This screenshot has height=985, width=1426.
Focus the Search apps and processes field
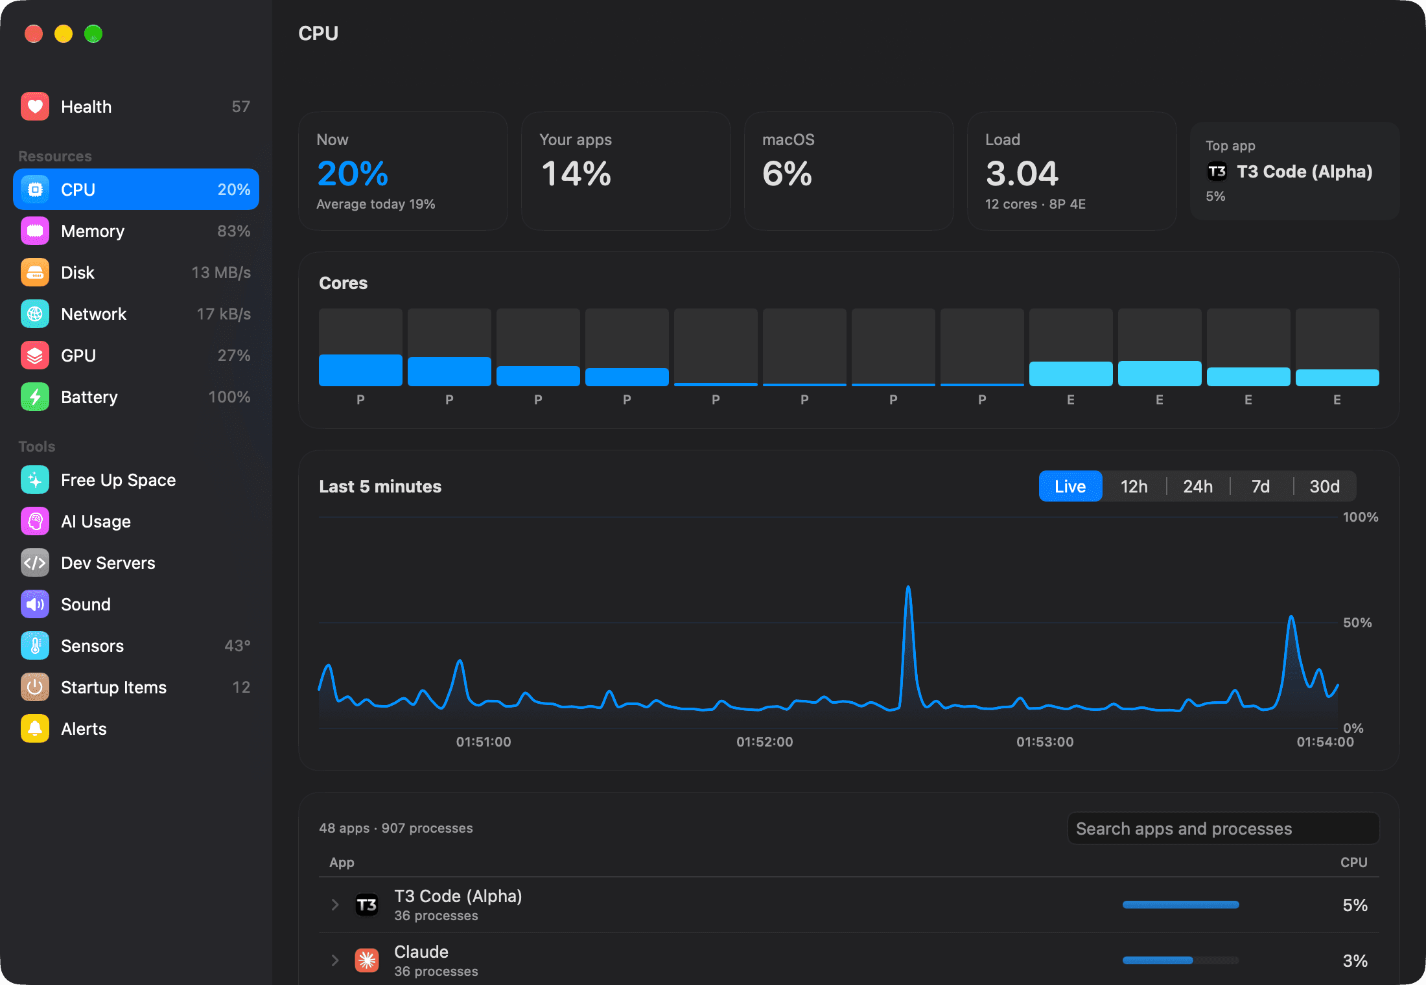1223,828
